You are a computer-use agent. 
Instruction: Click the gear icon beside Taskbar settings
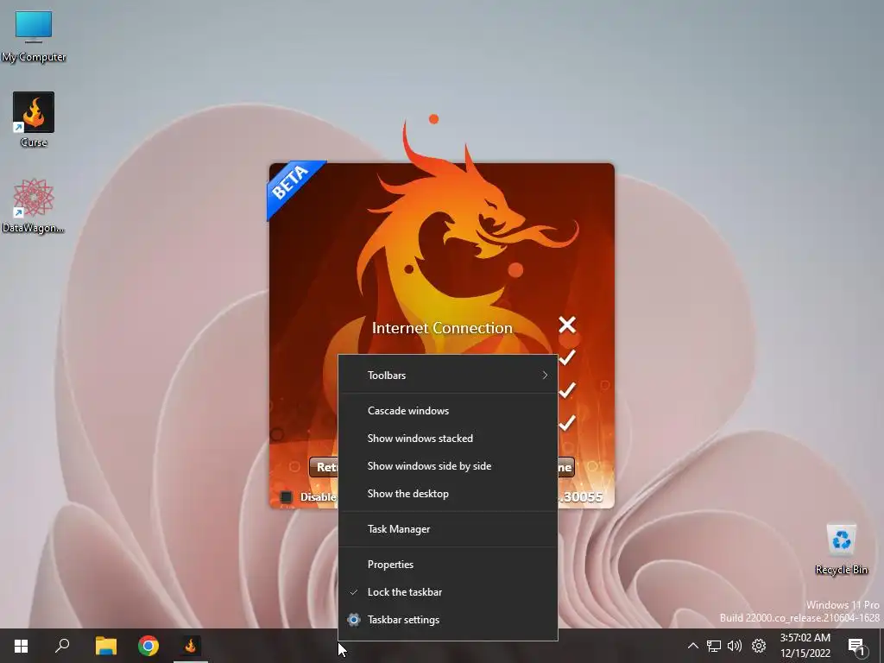pos(354,620)
